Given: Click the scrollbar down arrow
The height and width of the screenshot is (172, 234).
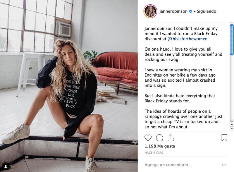Looking at the screenshot, I should tap(232, 128).
